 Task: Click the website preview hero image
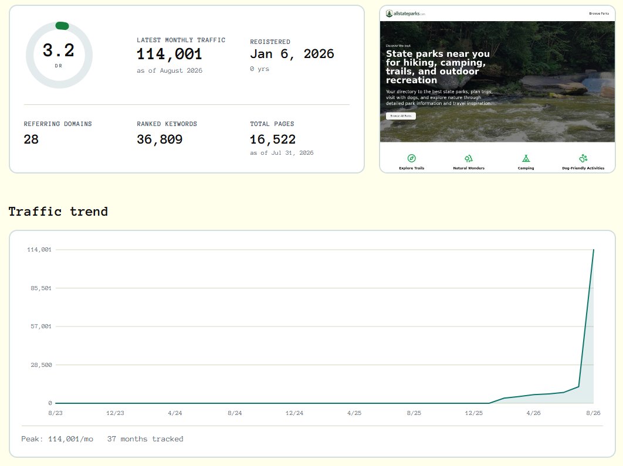pos(497,81)
